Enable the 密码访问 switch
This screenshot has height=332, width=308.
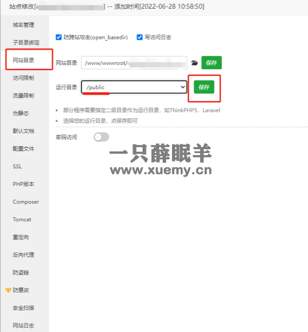(x=101, y=137)
